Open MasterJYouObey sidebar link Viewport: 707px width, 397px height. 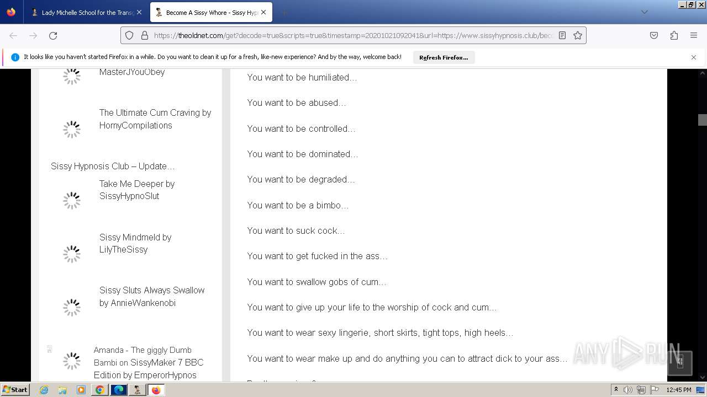click(x=132, y=72)
